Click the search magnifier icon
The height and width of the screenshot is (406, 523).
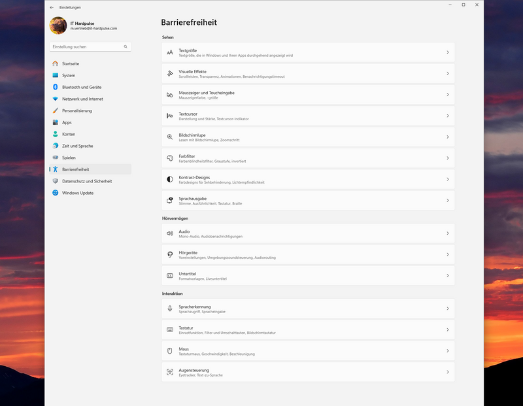(126, 47)
